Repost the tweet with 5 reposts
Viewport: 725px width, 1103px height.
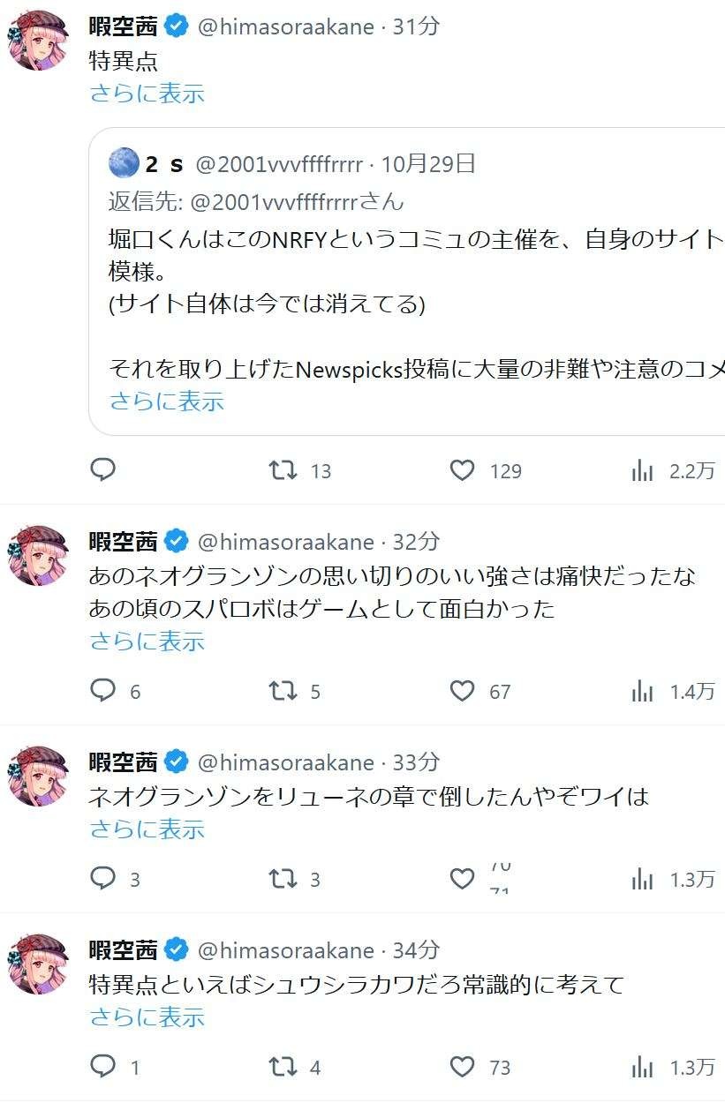[283, 691]
